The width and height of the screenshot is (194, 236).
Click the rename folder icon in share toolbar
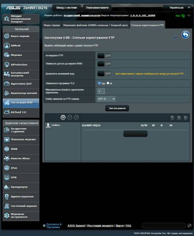[x=186, y=118]
